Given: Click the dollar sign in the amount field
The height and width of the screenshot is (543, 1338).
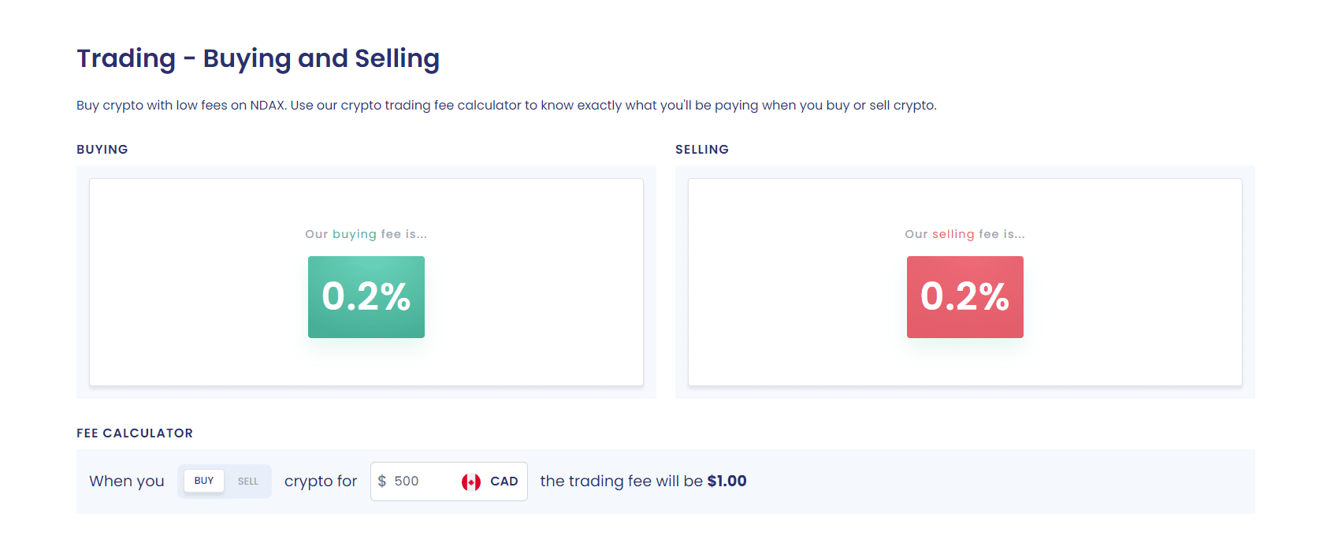Looking at the screenshot, I should [x=382, y=481].
